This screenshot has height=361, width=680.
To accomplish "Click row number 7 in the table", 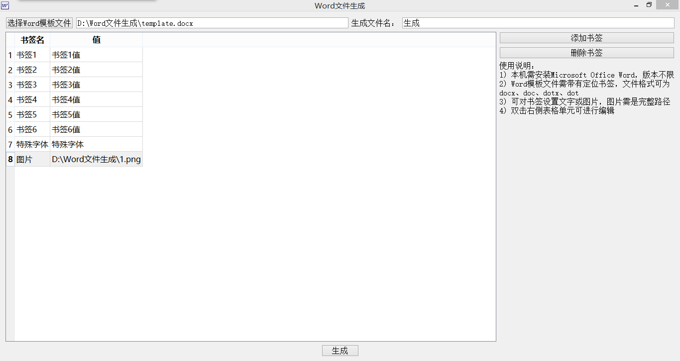I will tap(10, 144).
